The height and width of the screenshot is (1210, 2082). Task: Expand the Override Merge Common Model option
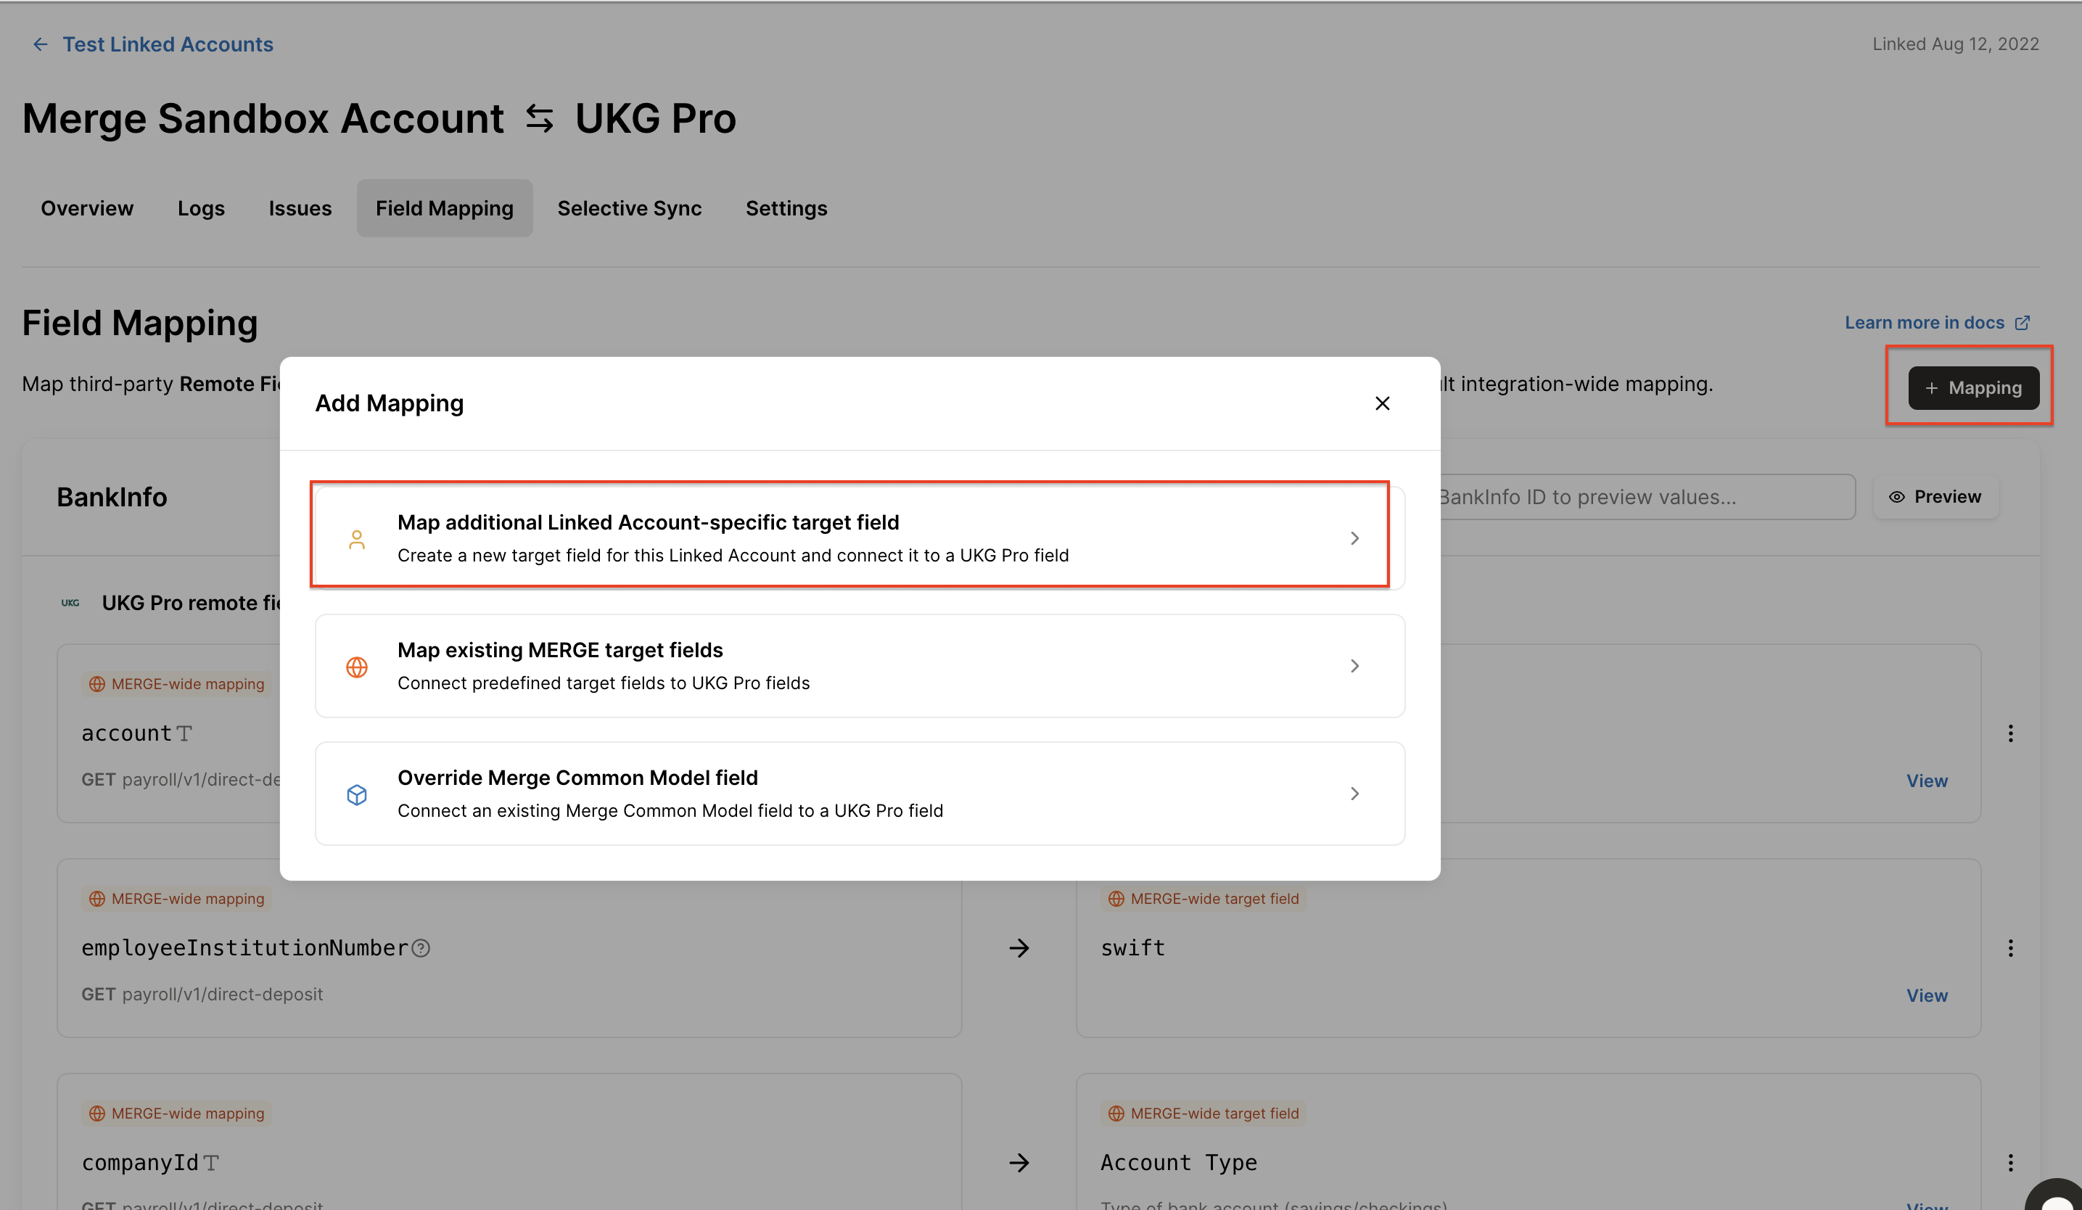(1354, 794)
